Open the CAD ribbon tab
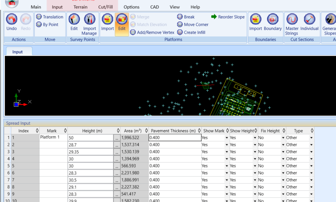This screenshot has height=202, width=336. 154,7
